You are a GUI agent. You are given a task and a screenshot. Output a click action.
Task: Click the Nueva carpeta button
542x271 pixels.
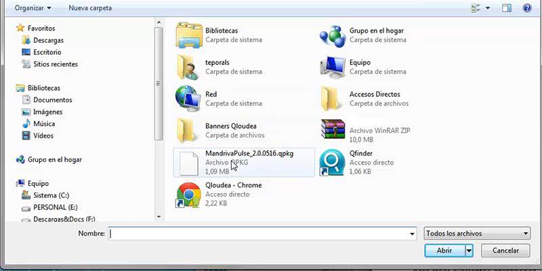pos(90,8)
